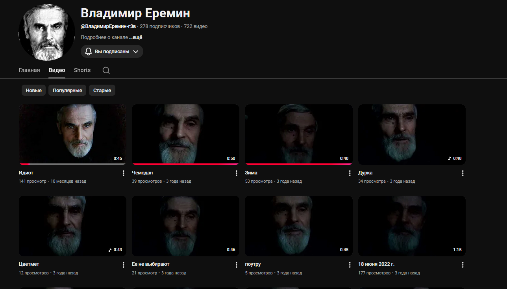The image size is (507, 289).
Task: Open video title link Идиот
Action: point(26,173)
